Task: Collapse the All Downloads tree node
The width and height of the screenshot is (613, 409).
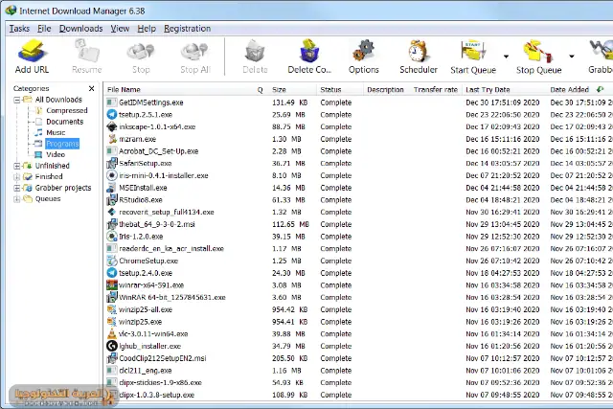Action: (x=17, y=100)
